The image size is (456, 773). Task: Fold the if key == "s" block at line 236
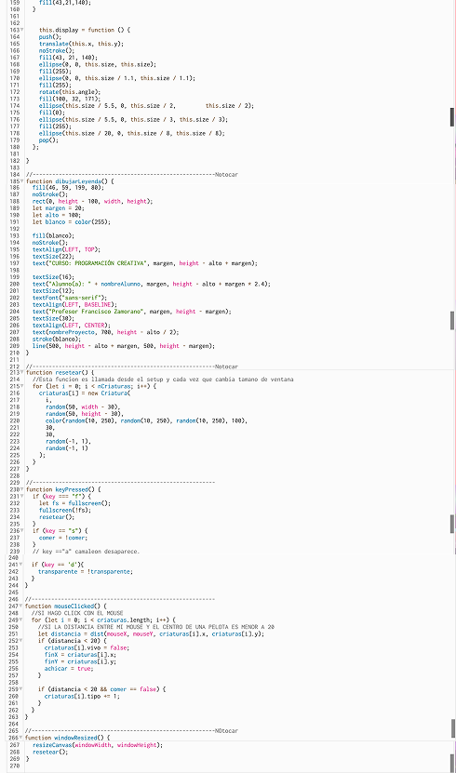[21, 531]
